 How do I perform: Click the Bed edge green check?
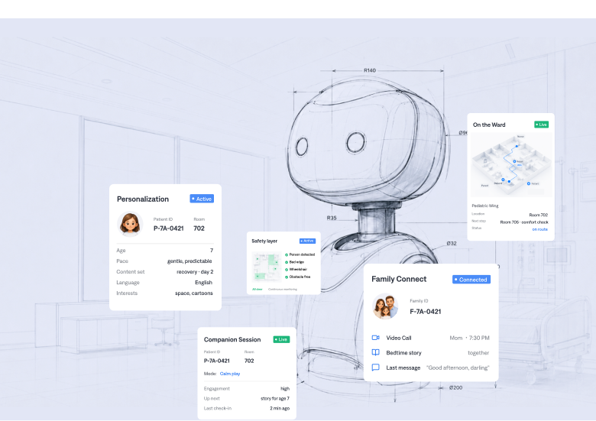click(x=287, y=262)
